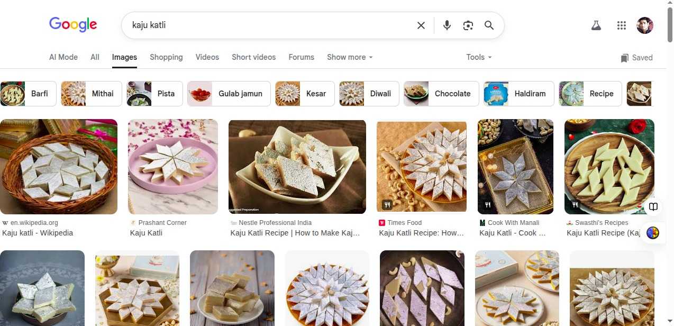Viewport: 674px width, 326px height.
Task: Expand the Tools dropdown
Action: (x=479, y=57)
